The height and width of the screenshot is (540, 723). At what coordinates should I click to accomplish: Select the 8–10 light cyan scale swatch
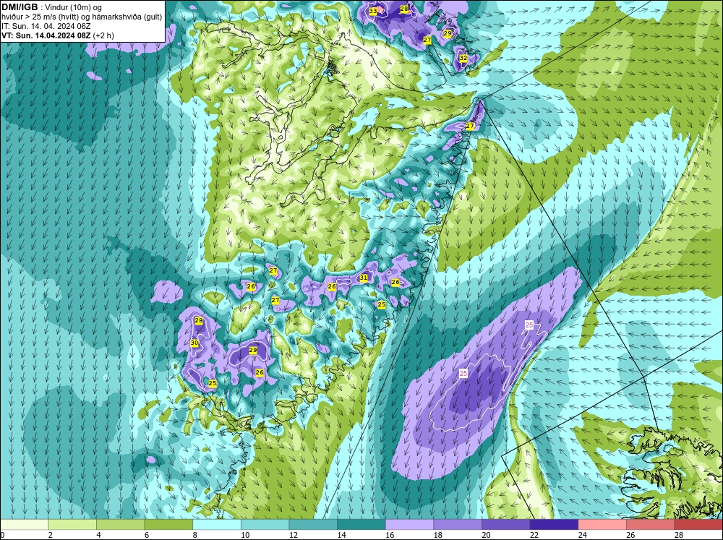tap(217, 524)
